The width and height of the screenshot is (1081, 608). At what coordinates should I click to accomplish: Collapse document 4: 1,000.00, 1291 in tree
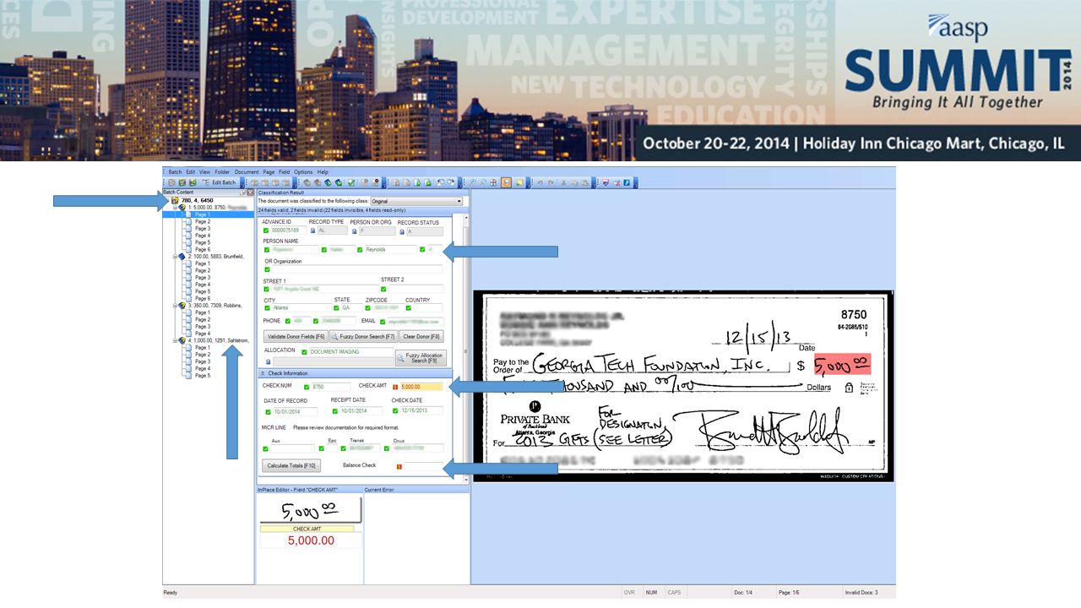[x=174, y=340]
